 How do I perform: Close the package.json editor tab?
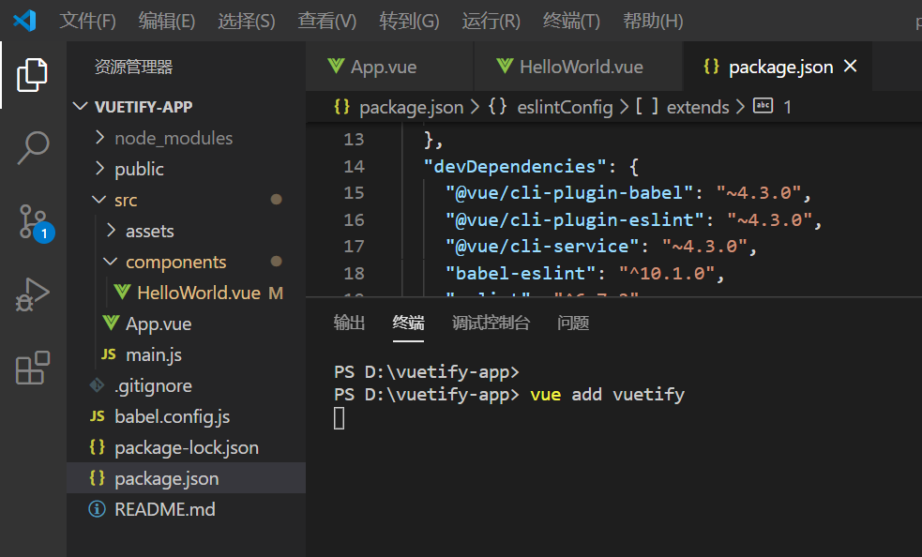click(x=851, y=66)
